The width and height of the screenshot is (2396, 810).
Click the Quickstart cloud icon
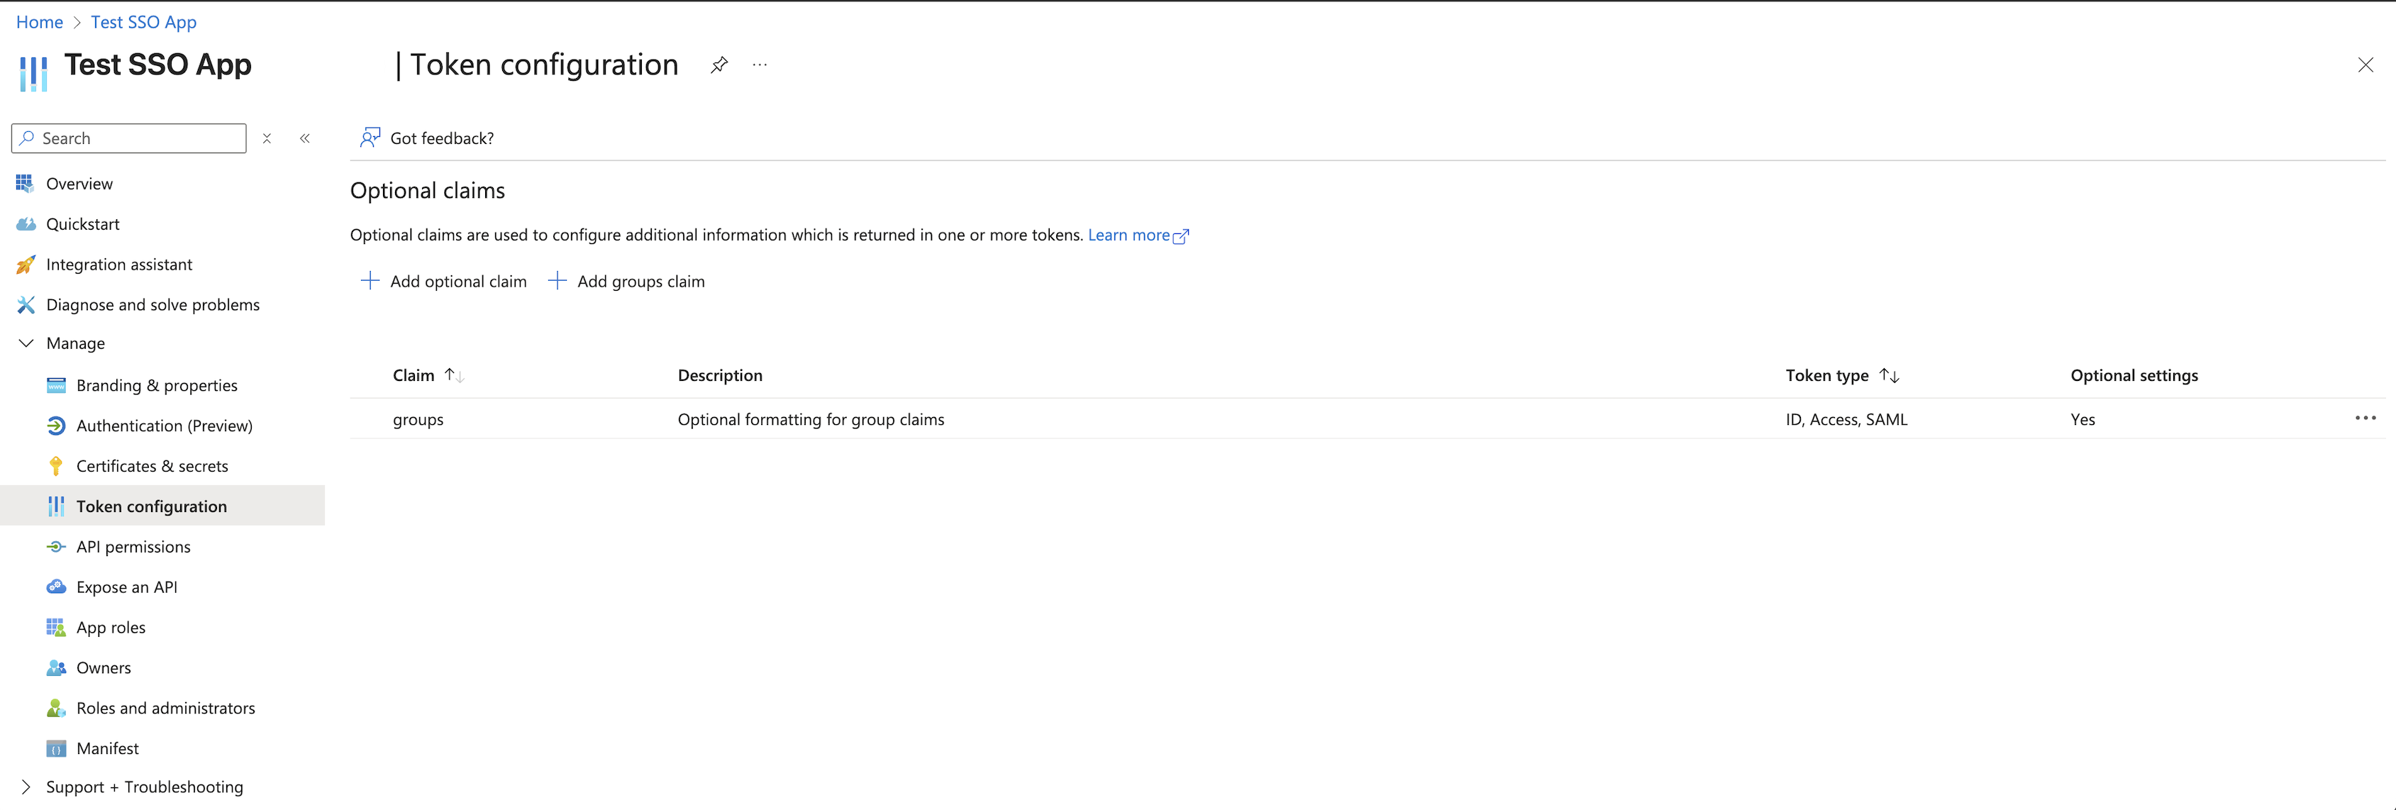click(26, 224)
